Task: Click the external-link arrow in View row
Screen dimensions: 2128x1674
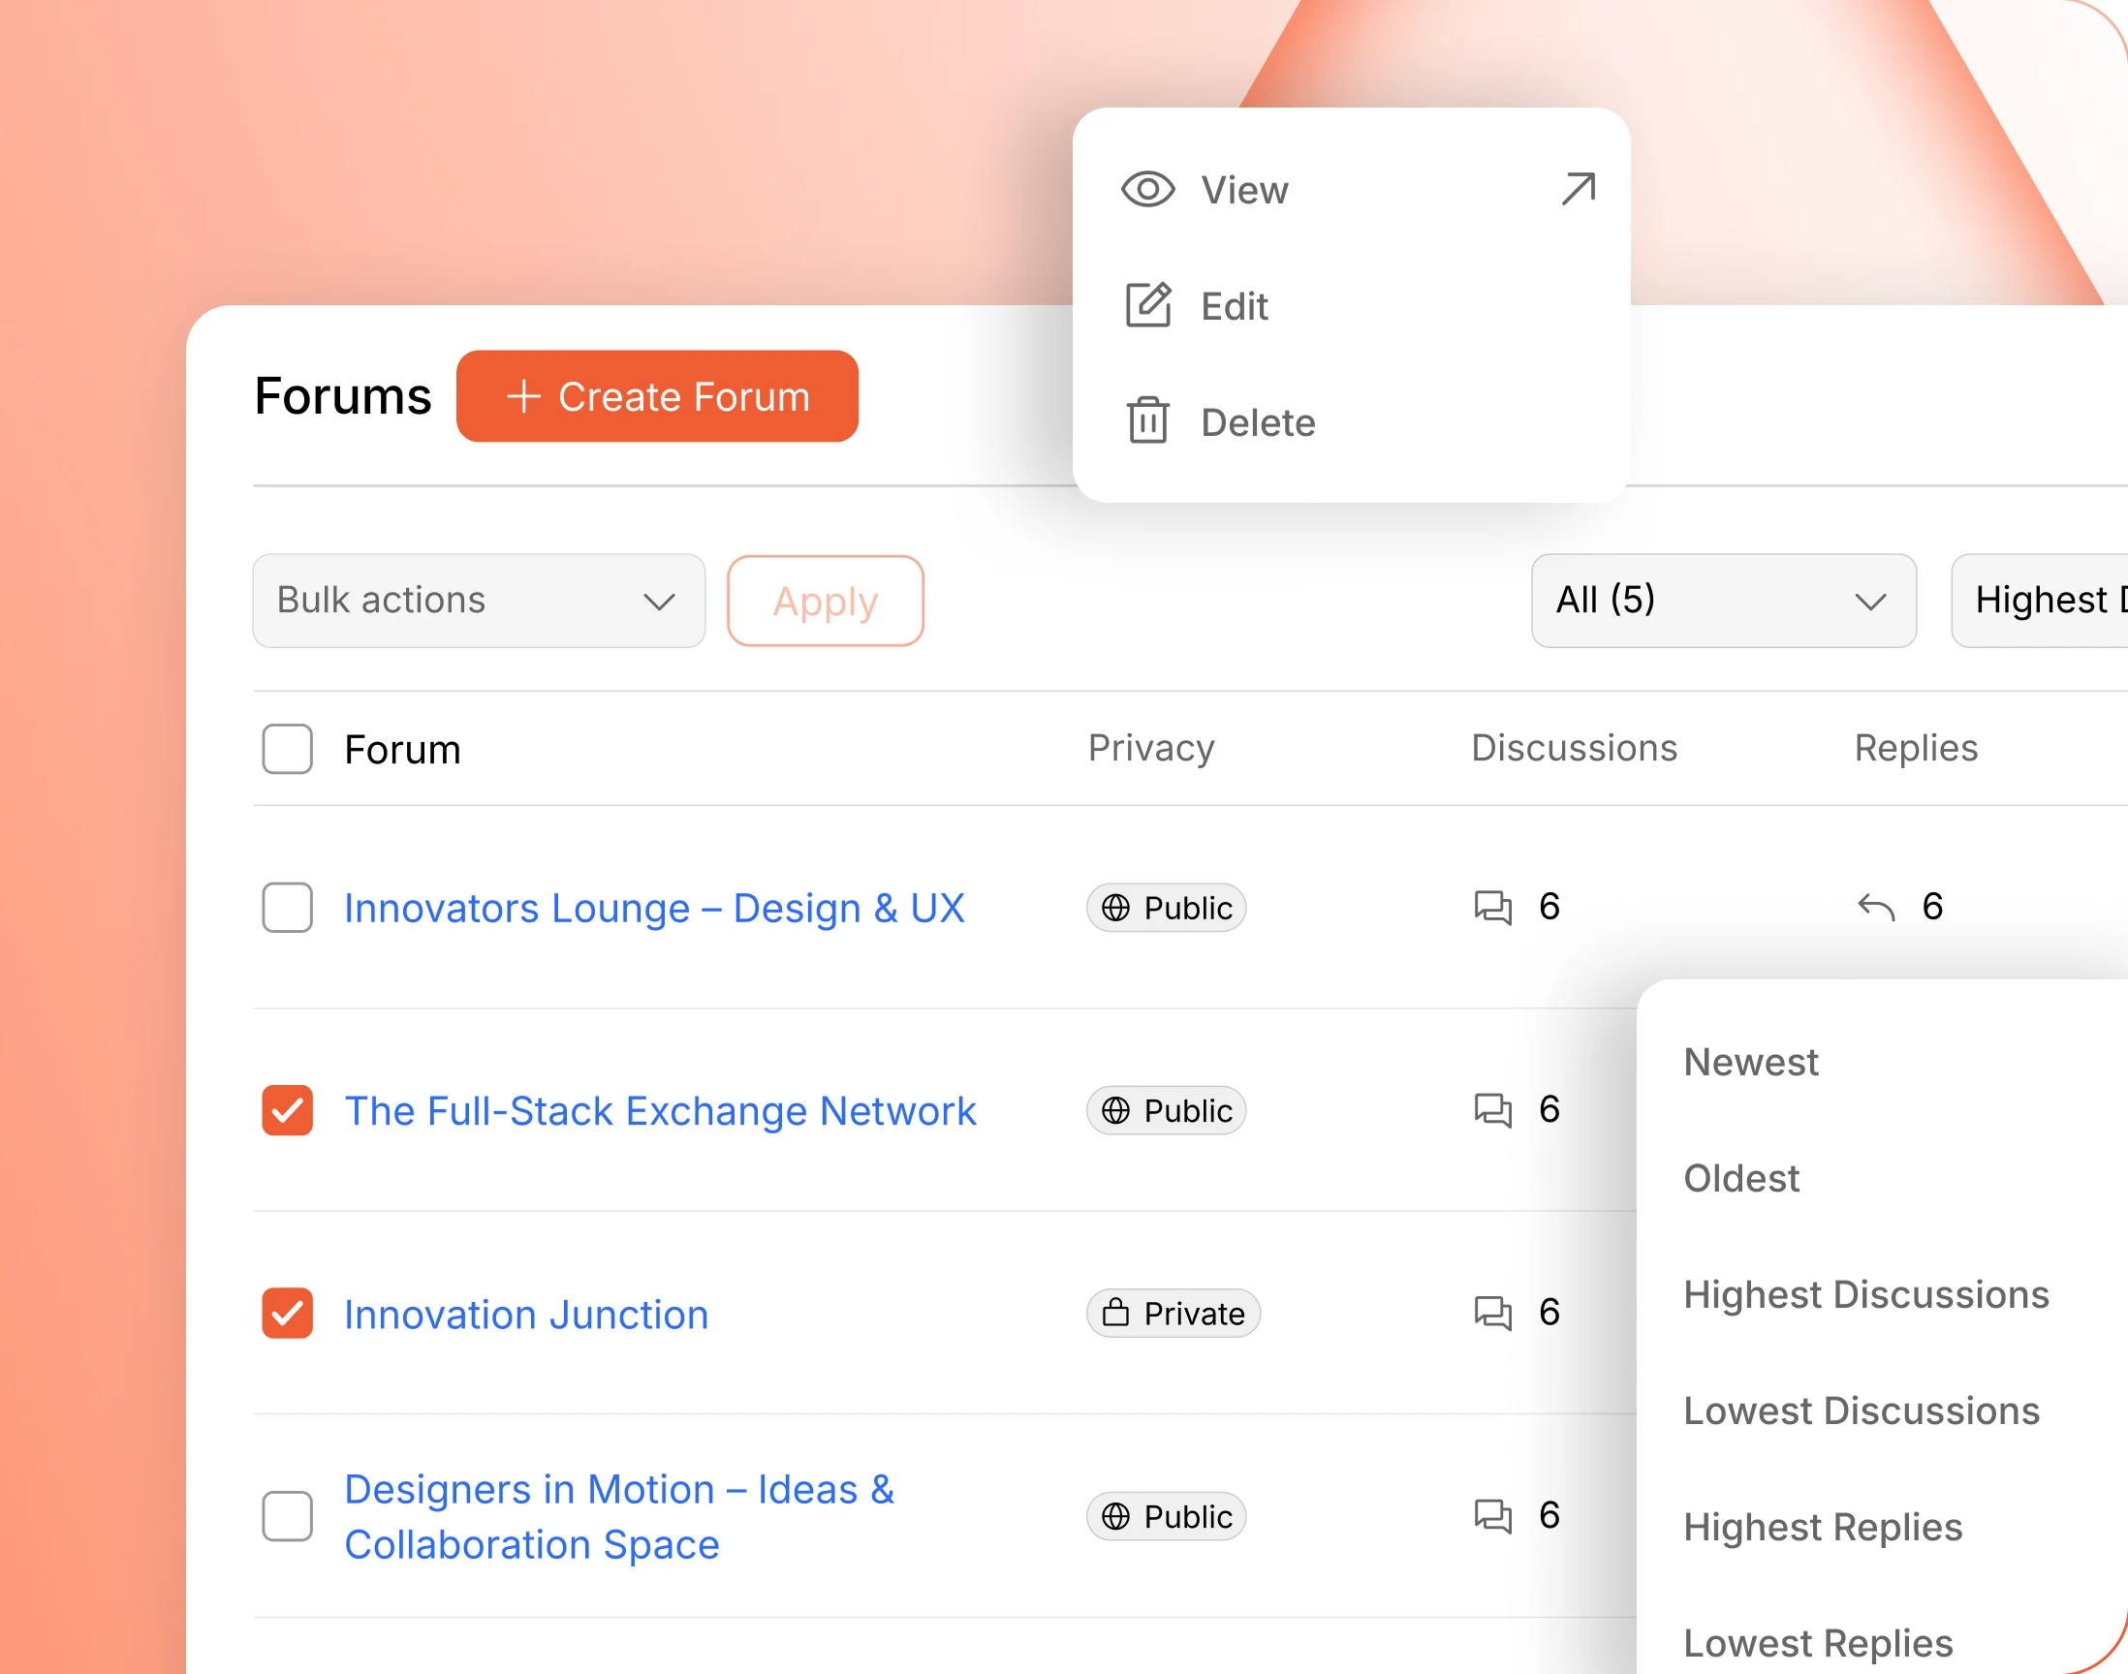Action: click(1579, 188)
